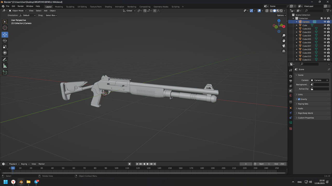This screenshot has width=332, height=186.
Task: Toggle the camera view icon in viewport
Action: pyautogui.click(x=284, y=46)
